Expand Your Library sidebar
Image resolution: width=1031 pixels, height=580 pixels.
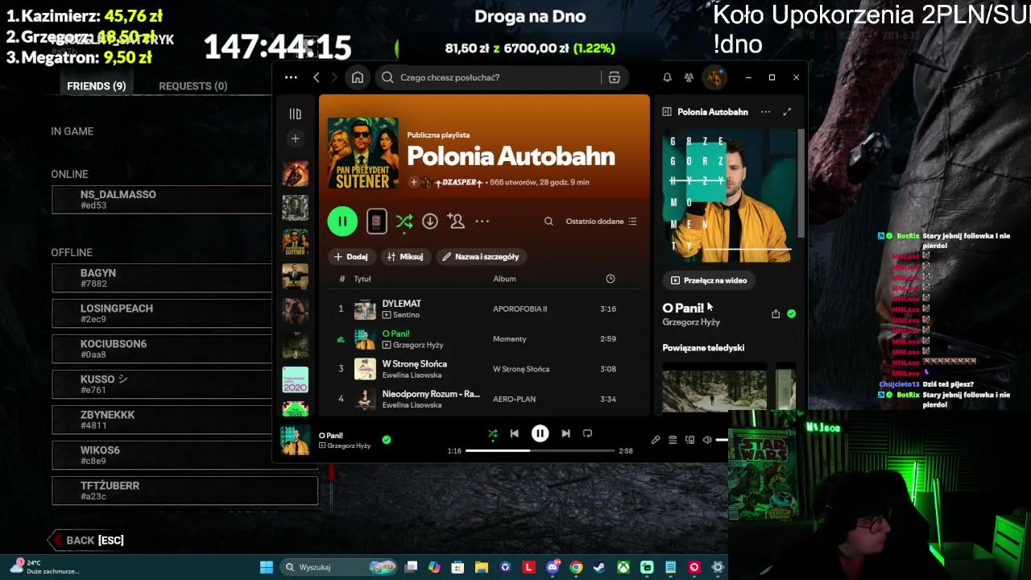tap(295, 114)
